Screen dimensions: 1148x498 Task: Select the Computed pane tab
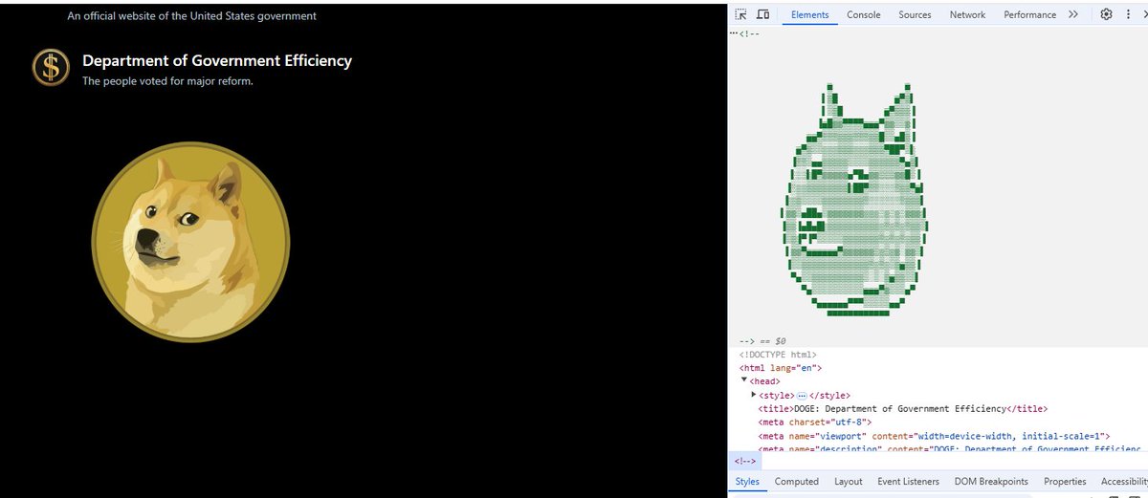coord(797,482)
